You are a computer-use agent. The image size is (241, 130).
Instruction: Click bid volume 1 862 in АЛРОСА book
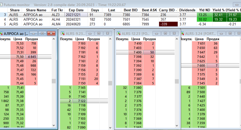(x=5, y=101)
